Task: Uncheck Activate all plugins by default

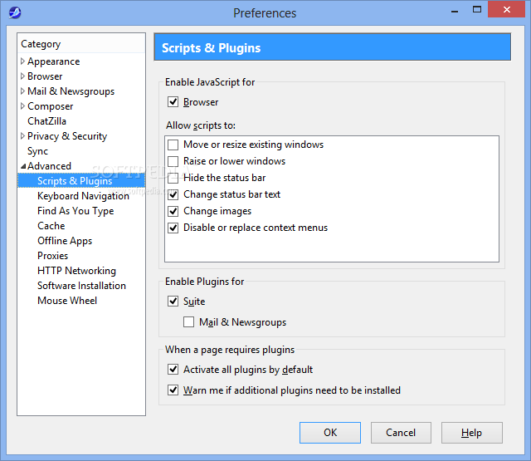Action: (173, 369)
